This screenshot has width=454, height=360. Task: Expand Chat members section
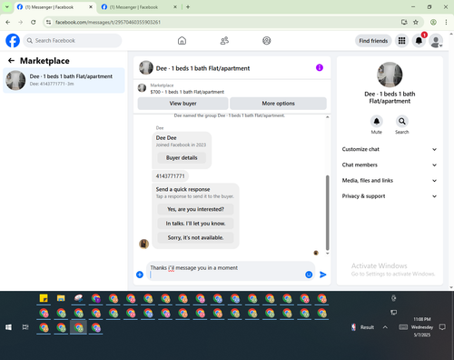[x=390, y=165]
